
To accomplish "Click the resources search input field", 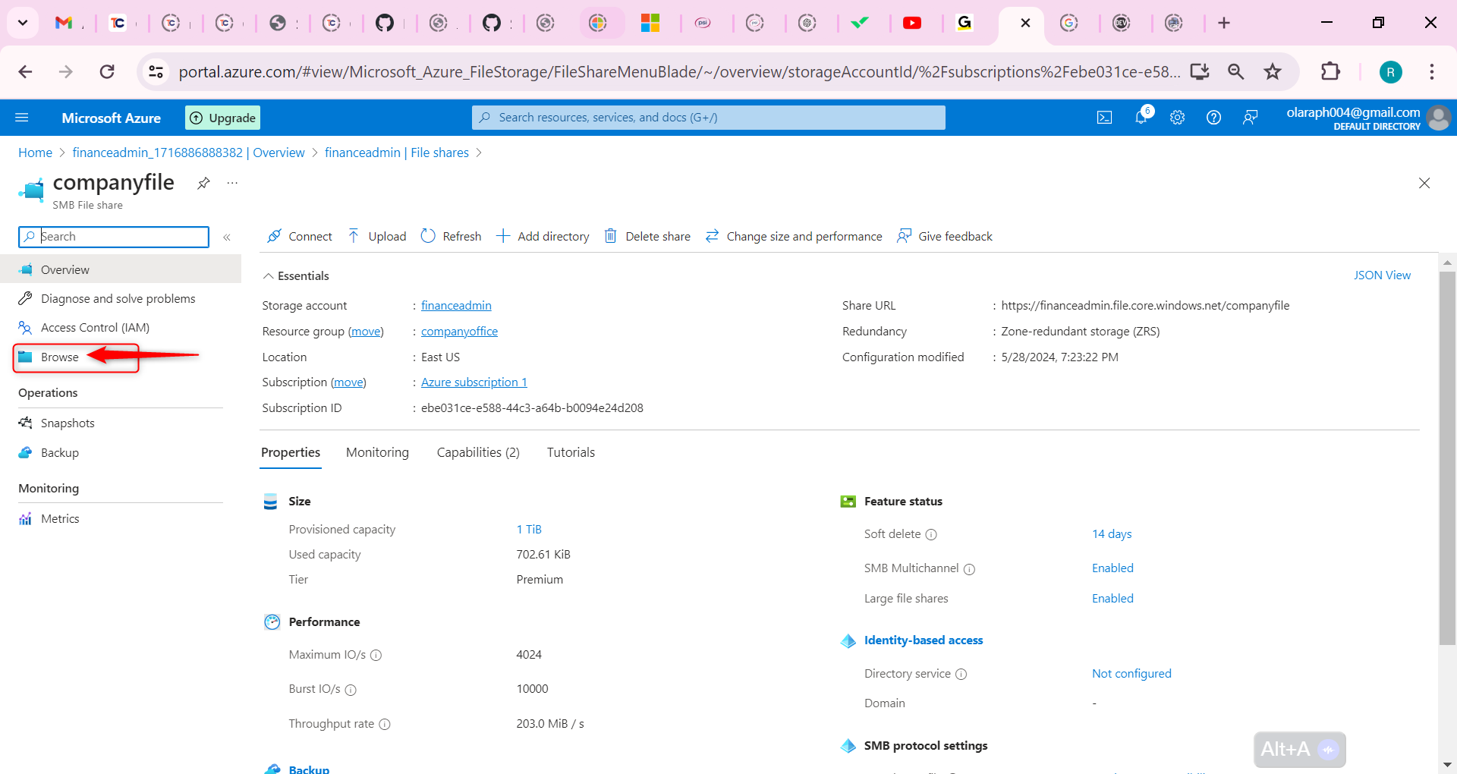I will coord(708,117).
